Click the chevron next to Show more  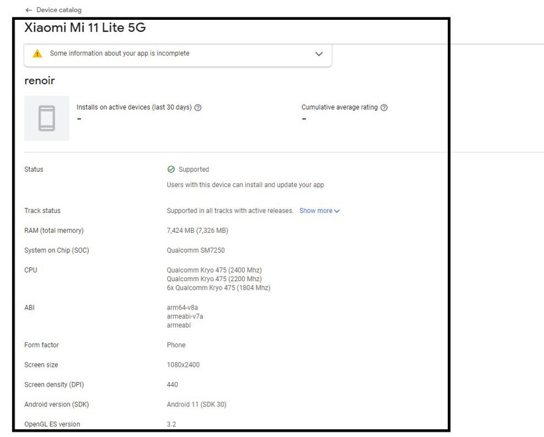(x=337, y=210)
